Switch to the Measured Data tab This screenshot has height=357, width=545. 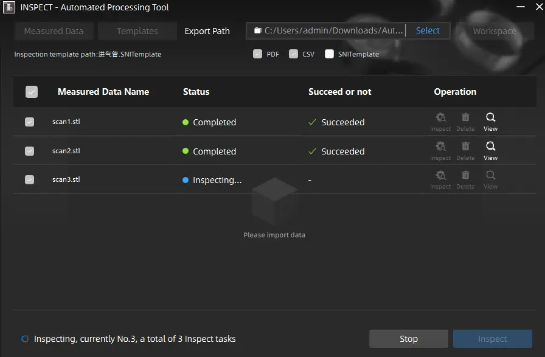54,31
